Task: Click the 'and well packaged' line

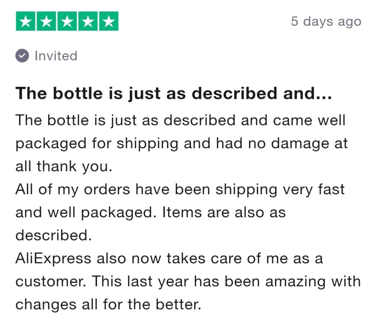Action: tap(151, 213)
